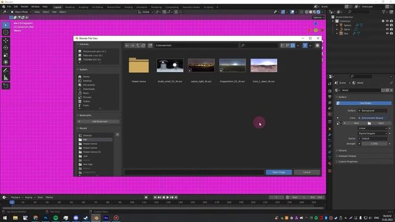Select the Measure tool
Image resolution: width=395 pixels, height=222 pixels.
(6, 78)
